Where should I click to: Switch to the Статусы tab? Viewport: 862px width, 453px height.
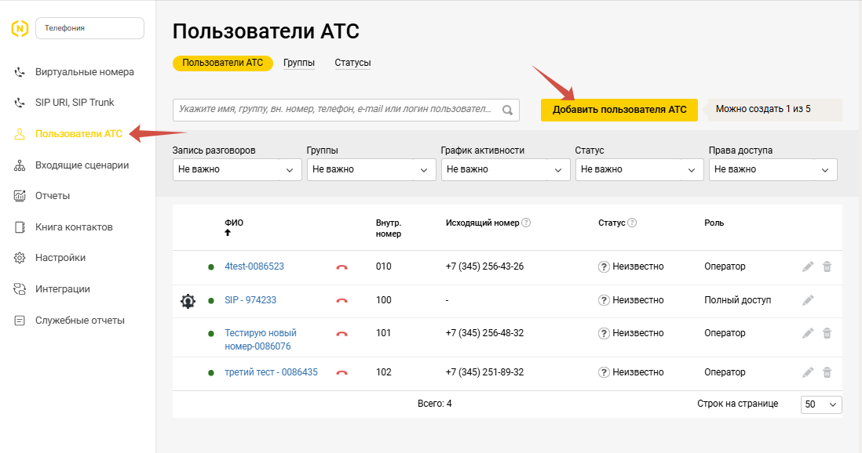point(352,63)
